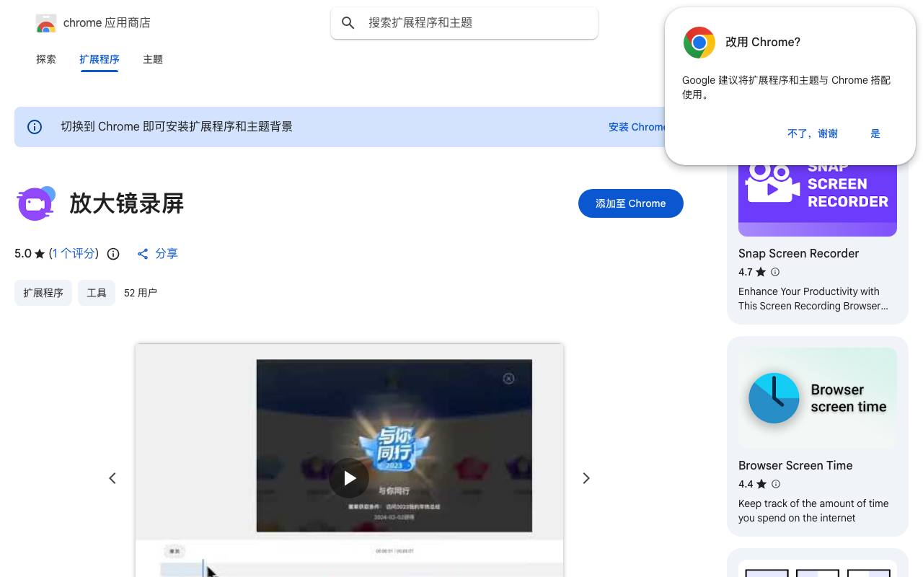Click the 扩展程序 category chip
Viewport: 923px width, 577px height.
pyautogui.click(x=43, y=293)
